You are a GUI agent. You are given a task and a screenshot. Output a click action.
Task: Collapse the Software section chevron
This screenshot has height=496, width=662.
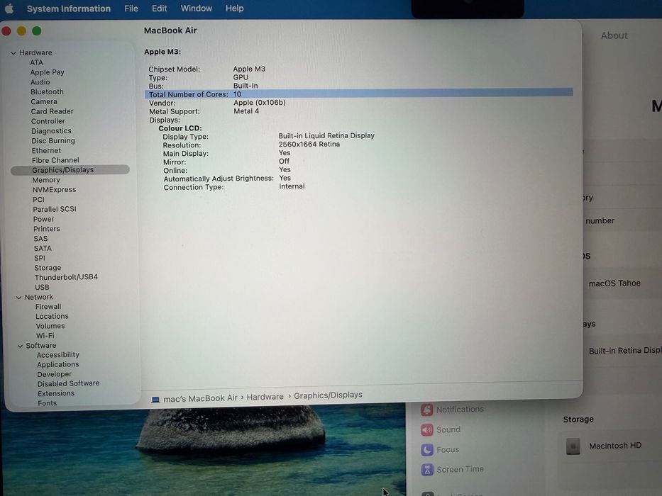click(20, 346)
